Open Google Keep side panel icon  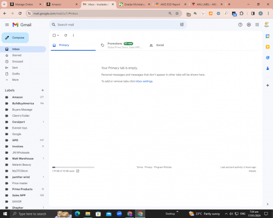tap(268, 47)
